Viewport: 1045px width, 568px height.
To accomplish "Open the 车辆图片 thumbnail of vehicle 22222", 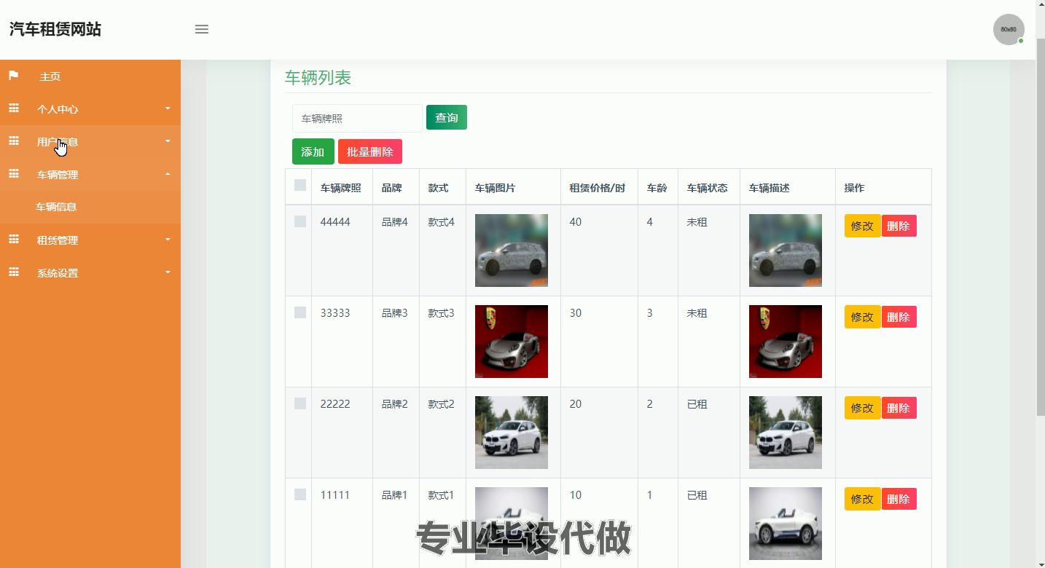I will pyautogui.click(x=512, y=433).
